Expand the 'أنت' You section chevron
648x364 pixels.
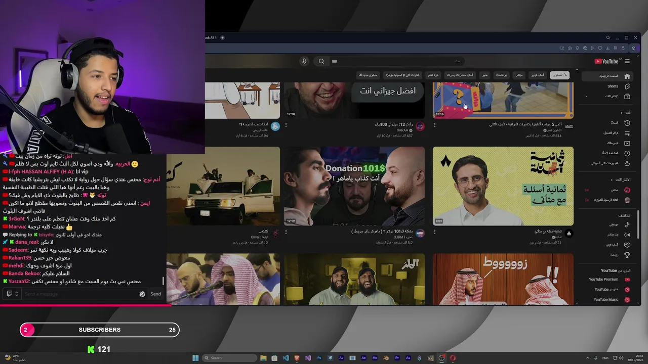pyautogui.click(x=621, y=113)
